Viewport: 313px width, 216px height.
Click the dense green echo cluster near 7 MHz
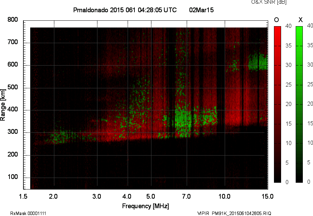[183, 121]
